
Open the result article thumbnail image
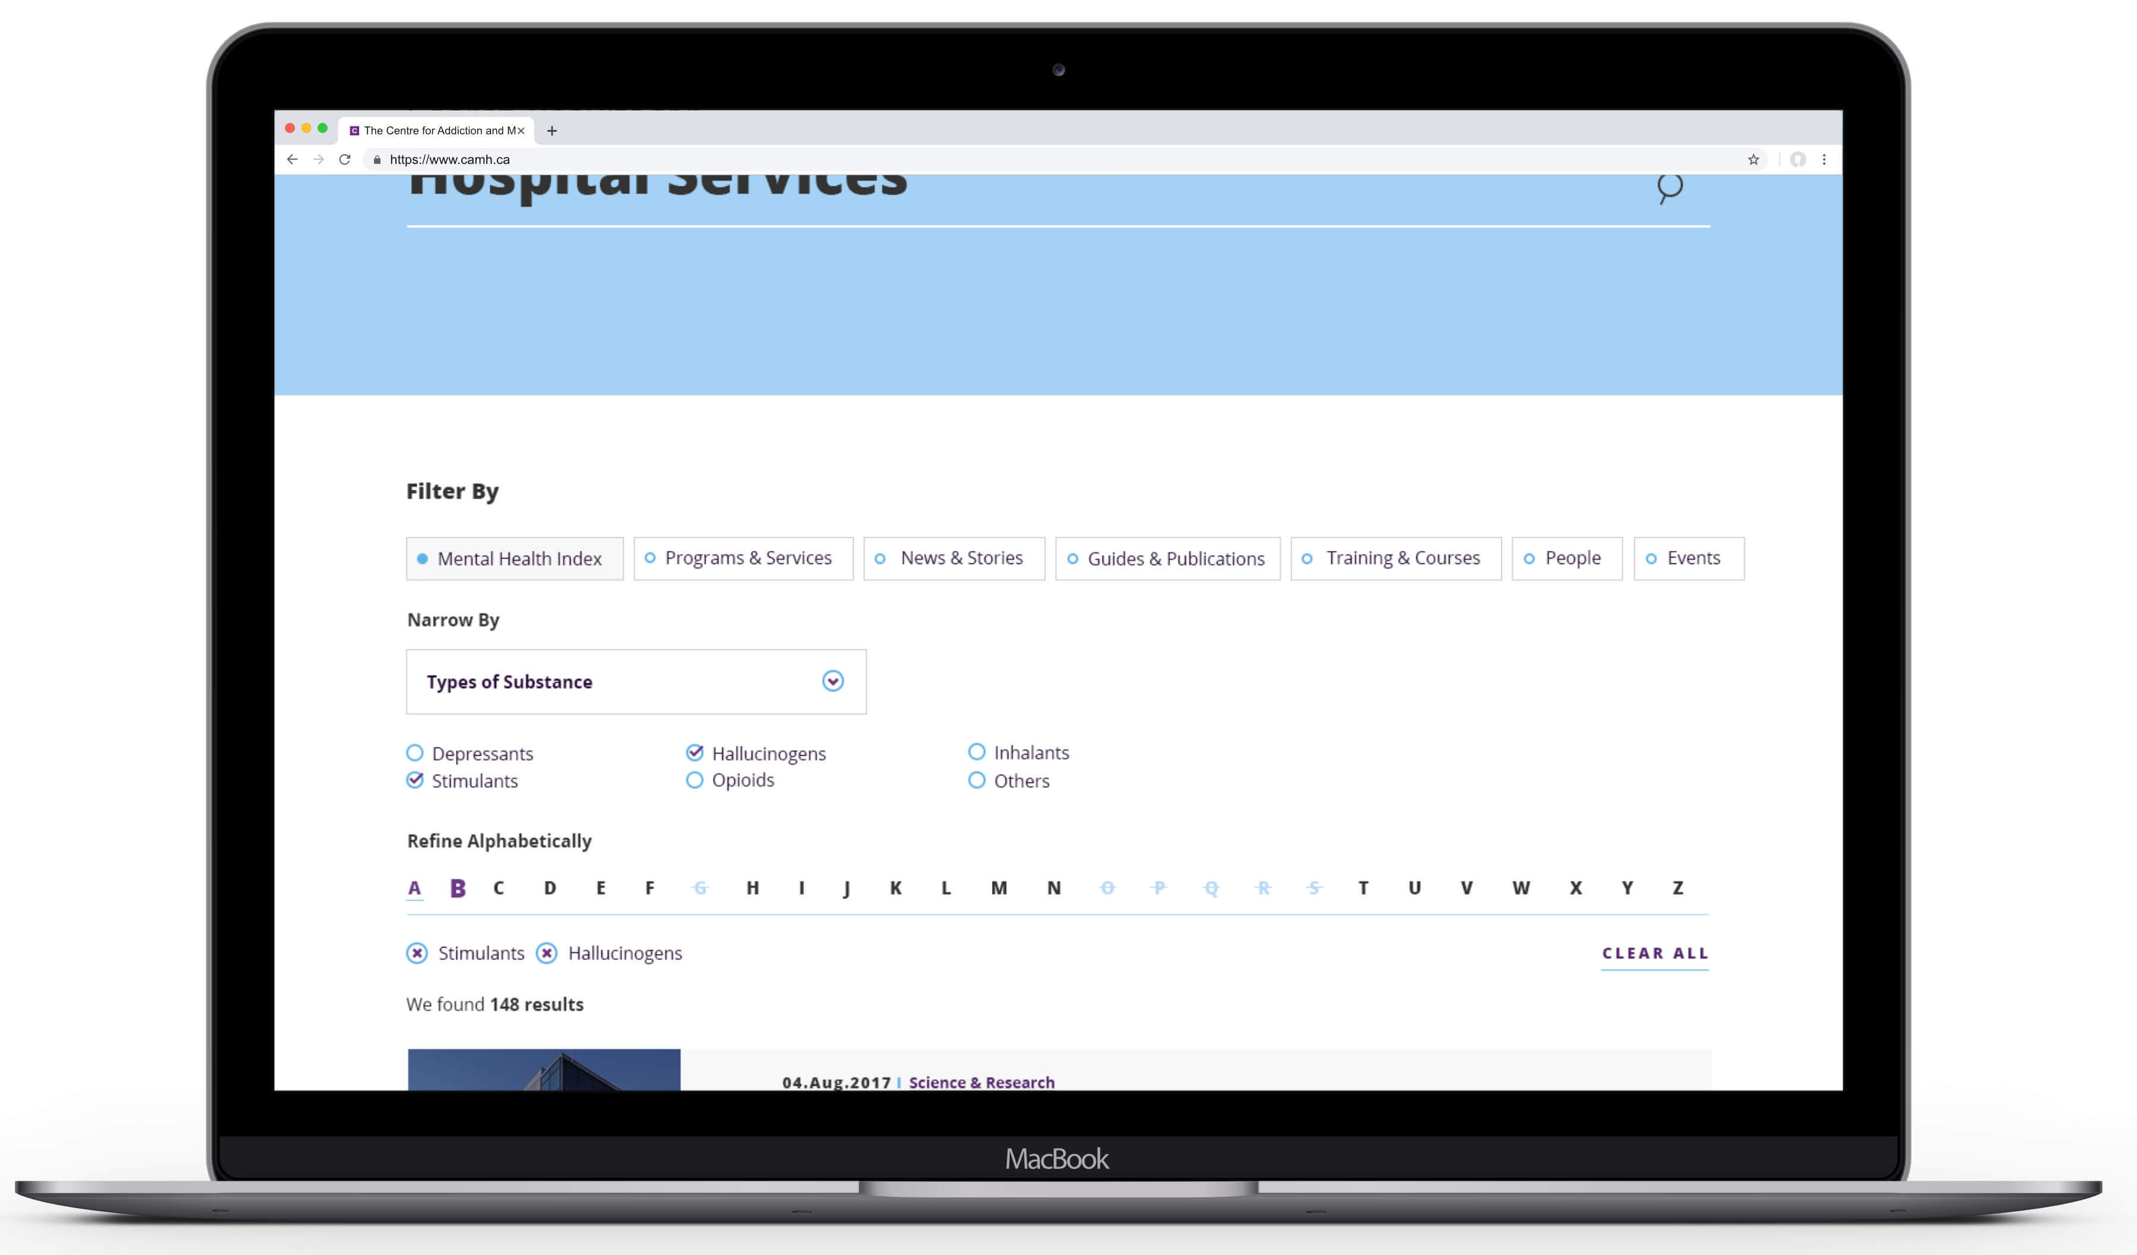[544, 1069]
